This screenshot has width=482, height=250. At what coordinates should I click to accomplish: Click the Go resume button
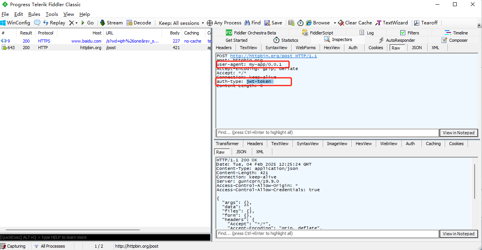pyautogui.click(x=87, y=23)
